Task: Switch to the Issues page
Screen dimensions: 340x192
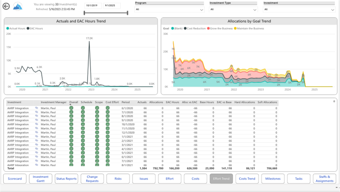Action: tap(144, 179)
